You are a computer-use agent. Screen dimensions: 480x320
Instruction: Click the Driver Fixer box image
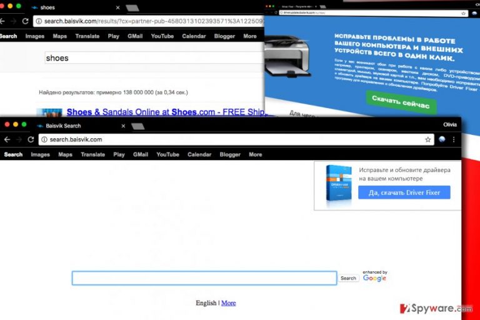(339, 183)
